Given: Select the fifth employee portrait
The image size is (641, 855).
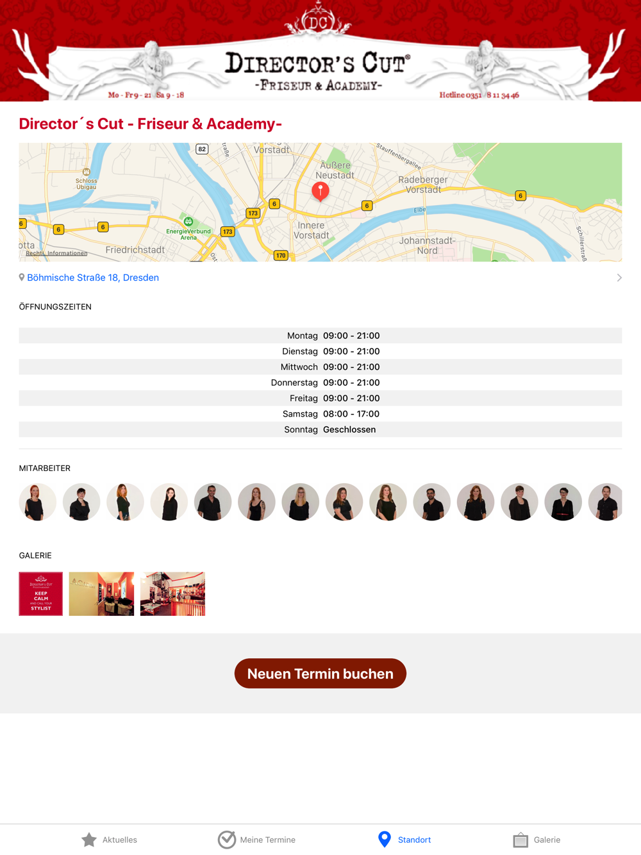Looking at the screenshot, I should (x=213, y=502).
